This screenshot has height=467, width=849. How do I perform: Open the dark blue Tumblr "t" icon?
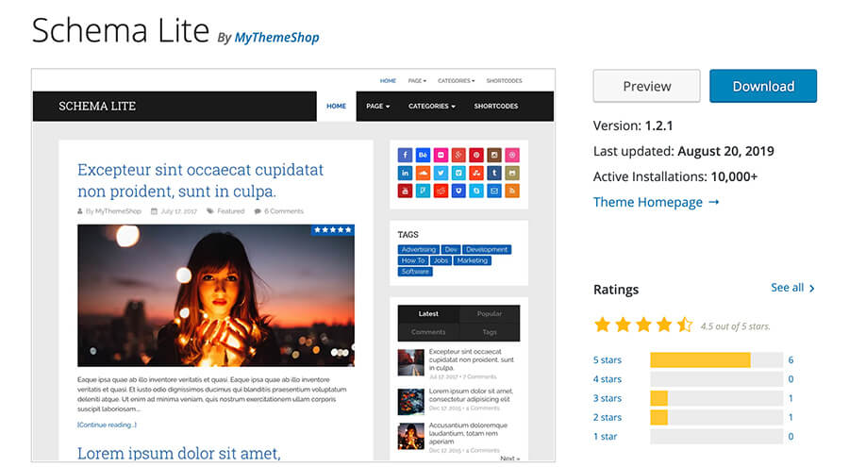coord(494,173)
